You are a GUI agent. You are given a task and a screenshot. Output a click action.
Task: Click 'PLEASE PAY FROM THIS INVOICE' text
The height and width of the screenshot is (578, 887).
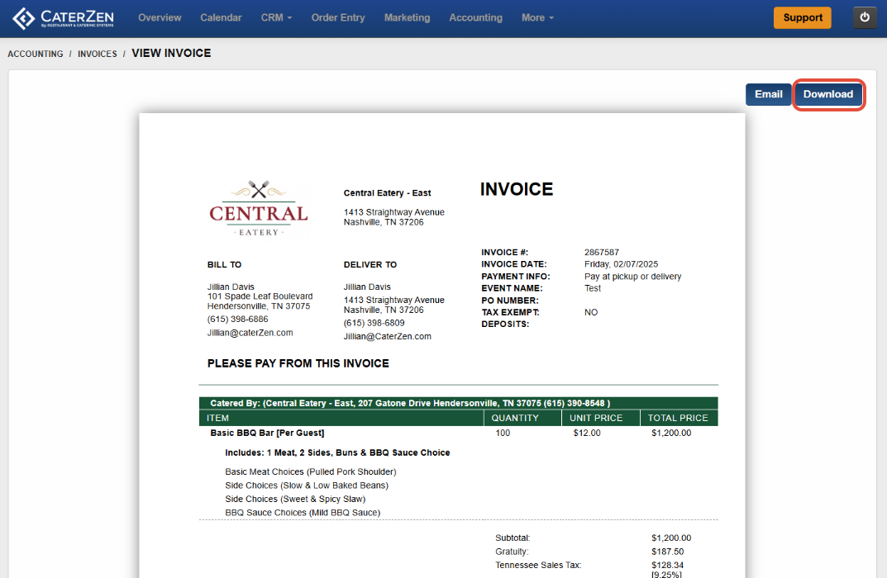[298, 363]
